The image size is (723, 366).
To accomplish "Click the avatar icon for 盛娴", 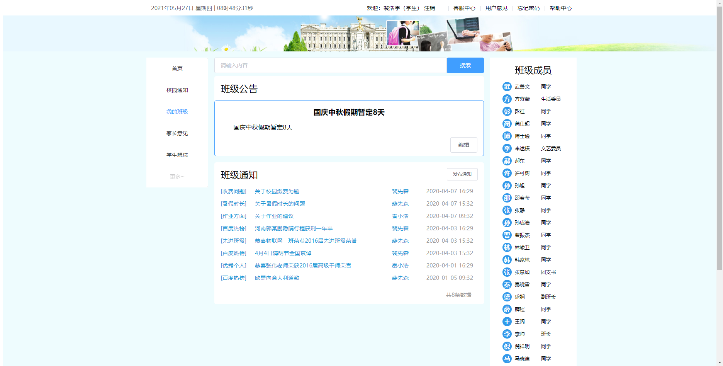I will pyautogui.click(x=507, y=297).
